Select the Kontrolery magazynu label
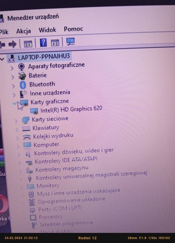 click(62, 169)
